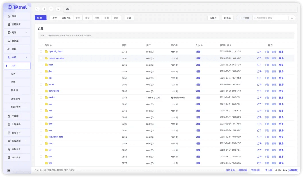The image size is (303, 177).
Task: Check the .1panel_clash row checkbox
Action: [41, 52]
